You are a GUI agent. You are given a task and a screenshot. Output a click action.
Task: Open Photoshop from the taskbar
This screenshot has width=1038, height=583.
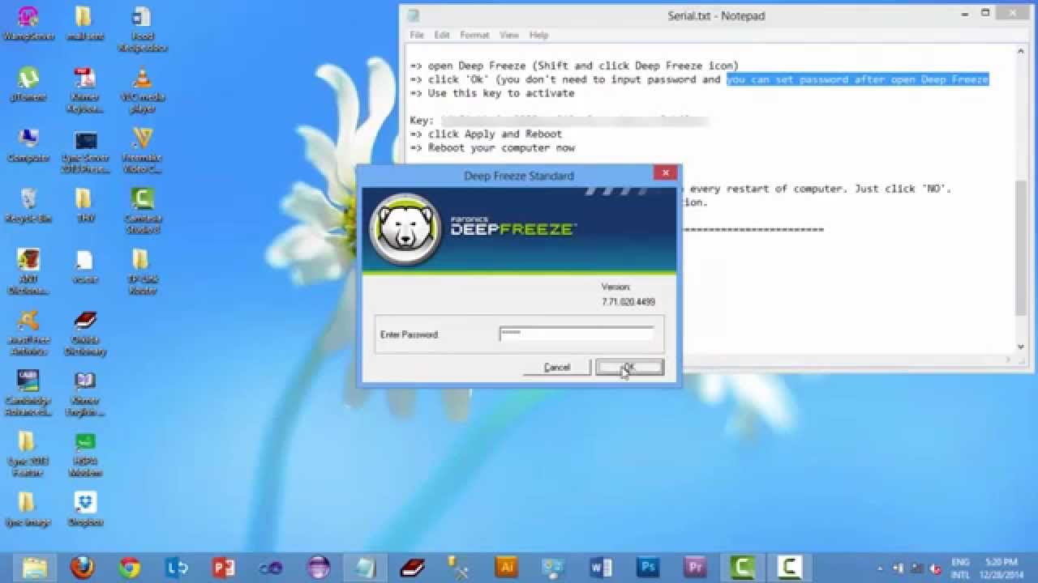pyautogui.click(x=648, y=567)
